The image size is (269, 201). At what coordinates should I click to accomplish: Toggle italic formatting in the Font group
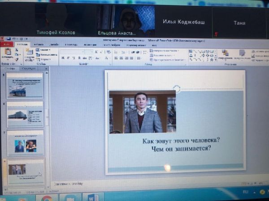pyautogui.click(x=68, y=58)
